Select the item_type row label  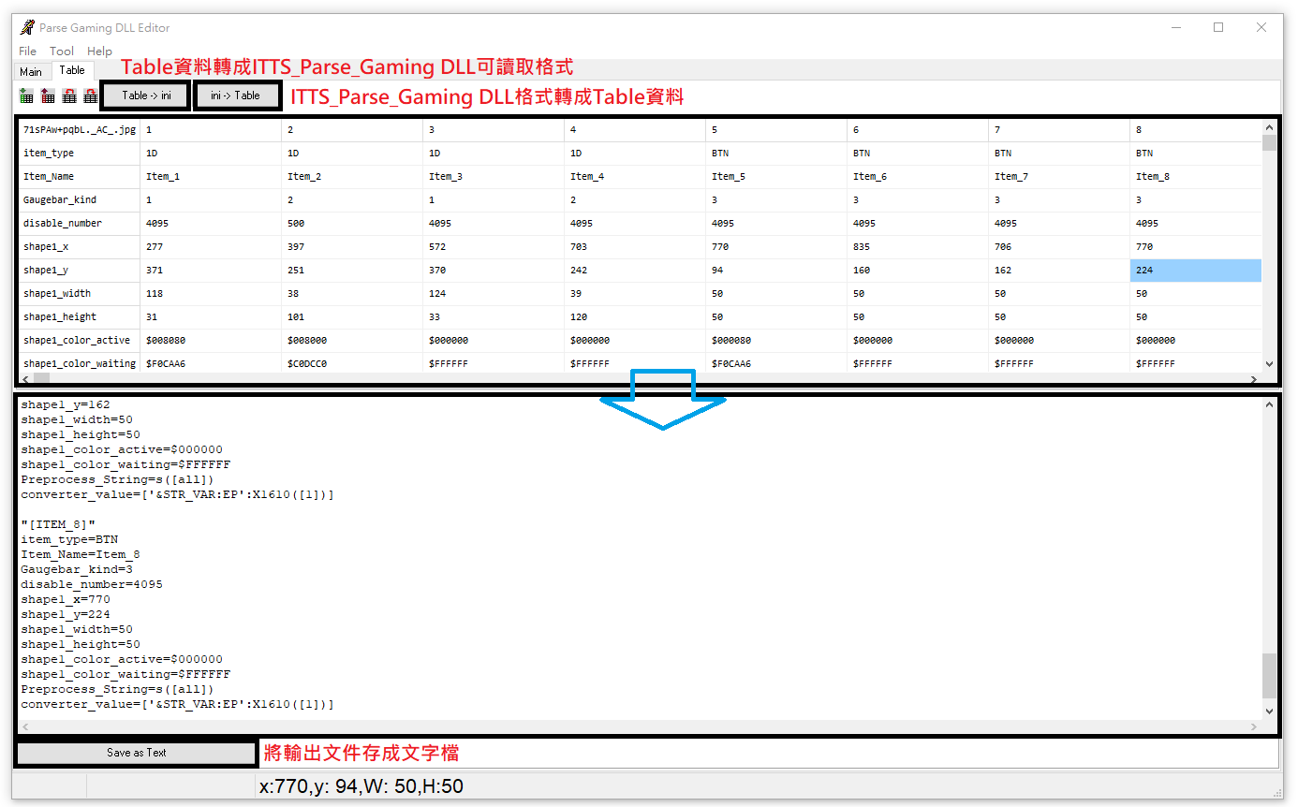click(x=80, y=154)
